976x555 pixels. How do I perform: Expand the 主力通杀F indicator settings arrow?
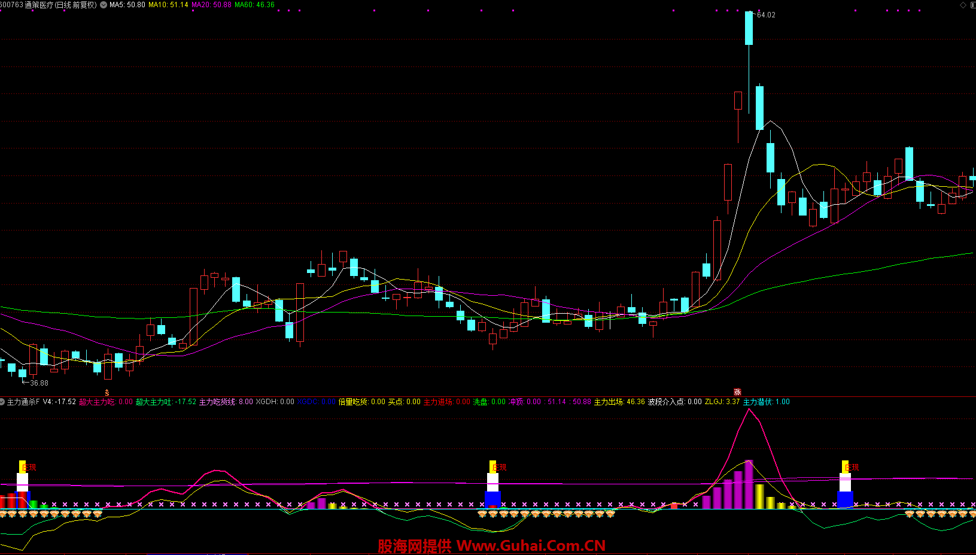(x=2, y=402)
